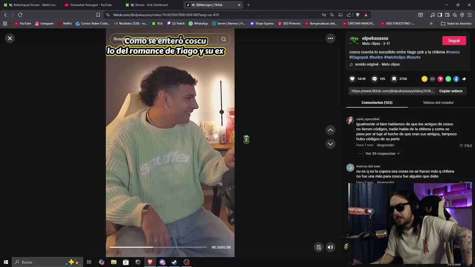This screenshot has width=475, height=267.
Task: Open the Netflix bookmark
Action: 65,23
